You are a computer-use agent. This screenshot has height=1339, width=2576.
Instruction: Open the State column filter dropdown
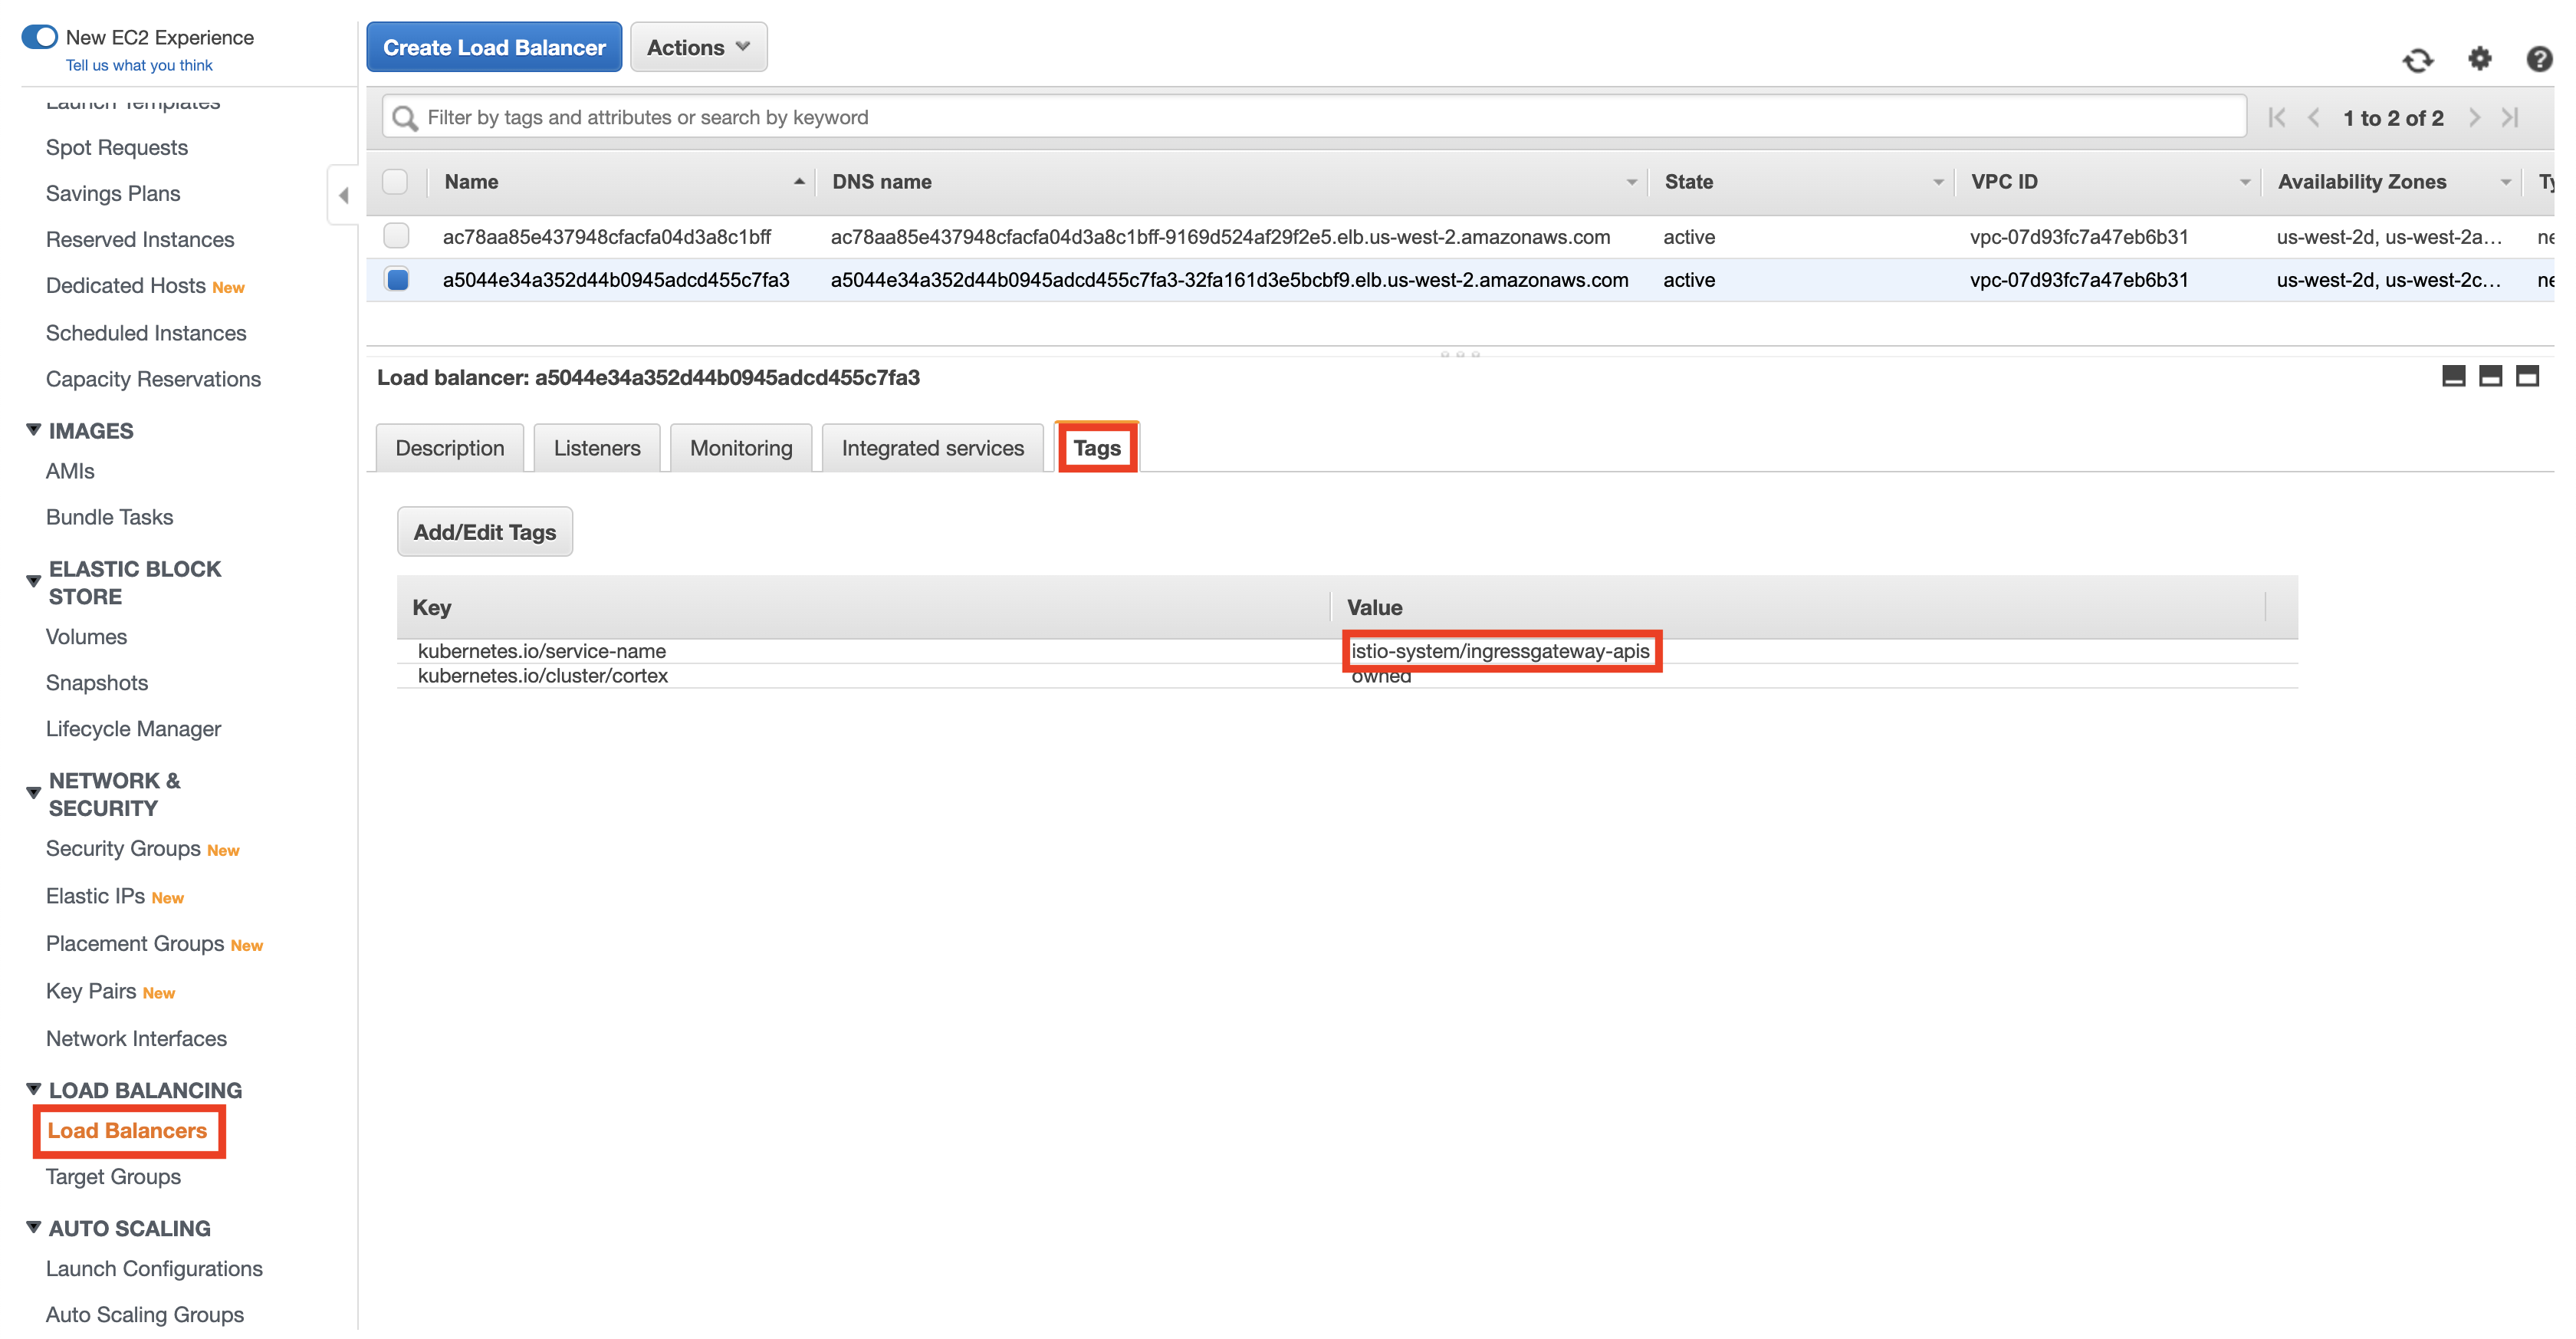[x=1937, y=182]
